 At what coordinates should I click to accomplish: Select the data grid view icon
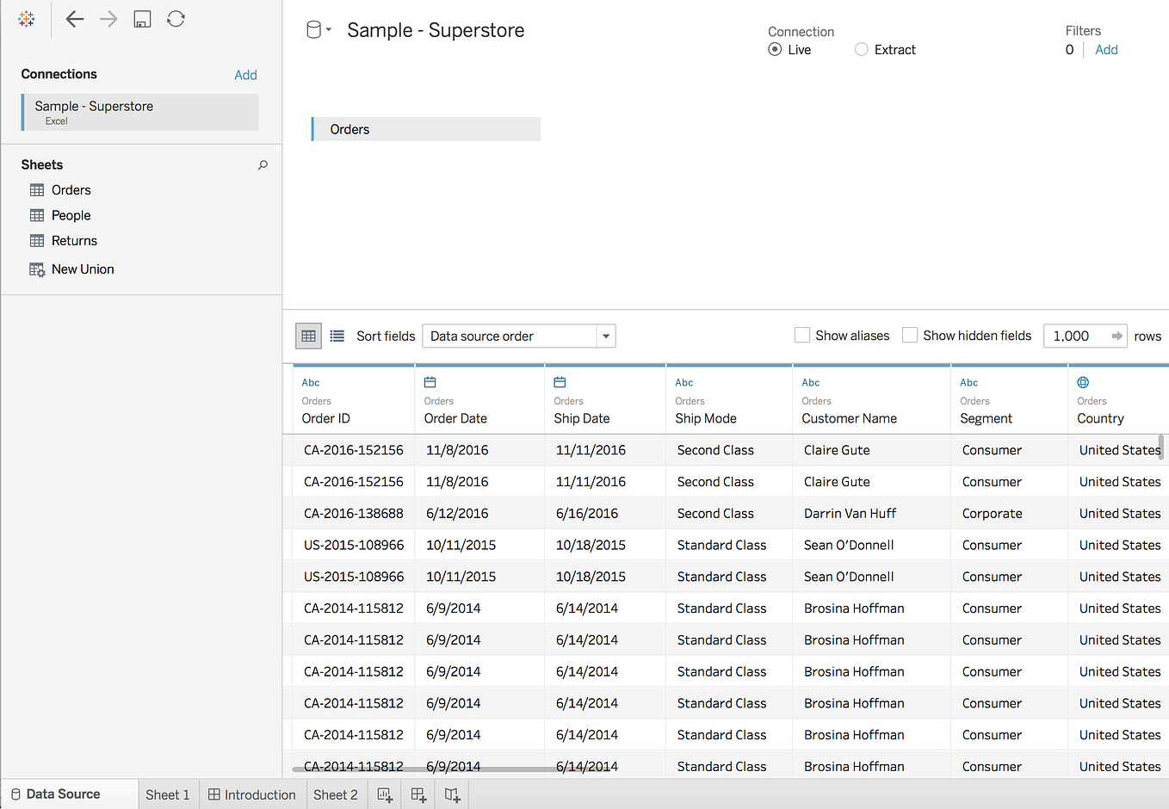(307, 336)
